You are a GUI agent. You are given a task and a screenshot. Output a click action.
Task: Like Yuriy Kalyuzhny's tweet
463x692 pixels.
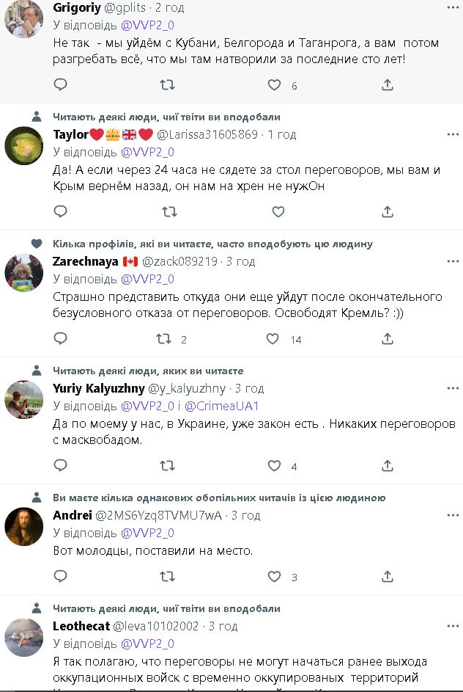[274, 465]
